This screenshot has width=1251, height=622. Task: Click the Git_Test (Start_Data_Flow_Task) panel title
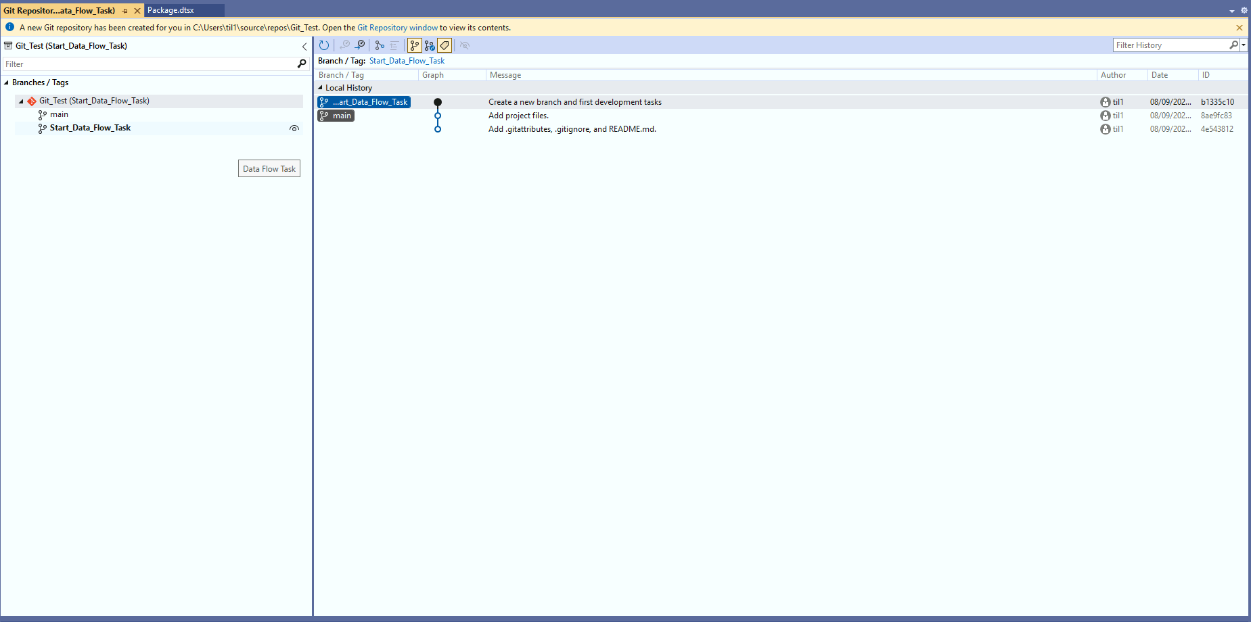pyautogui.click(x=71, y=46)
